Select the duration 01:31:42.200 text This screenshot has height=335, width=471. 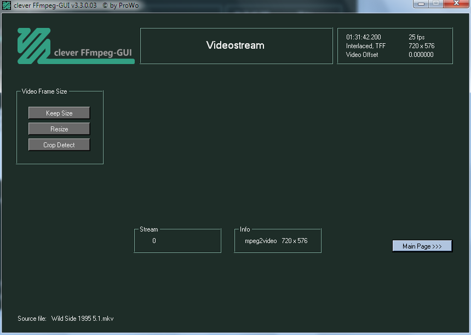coord(364,37)
